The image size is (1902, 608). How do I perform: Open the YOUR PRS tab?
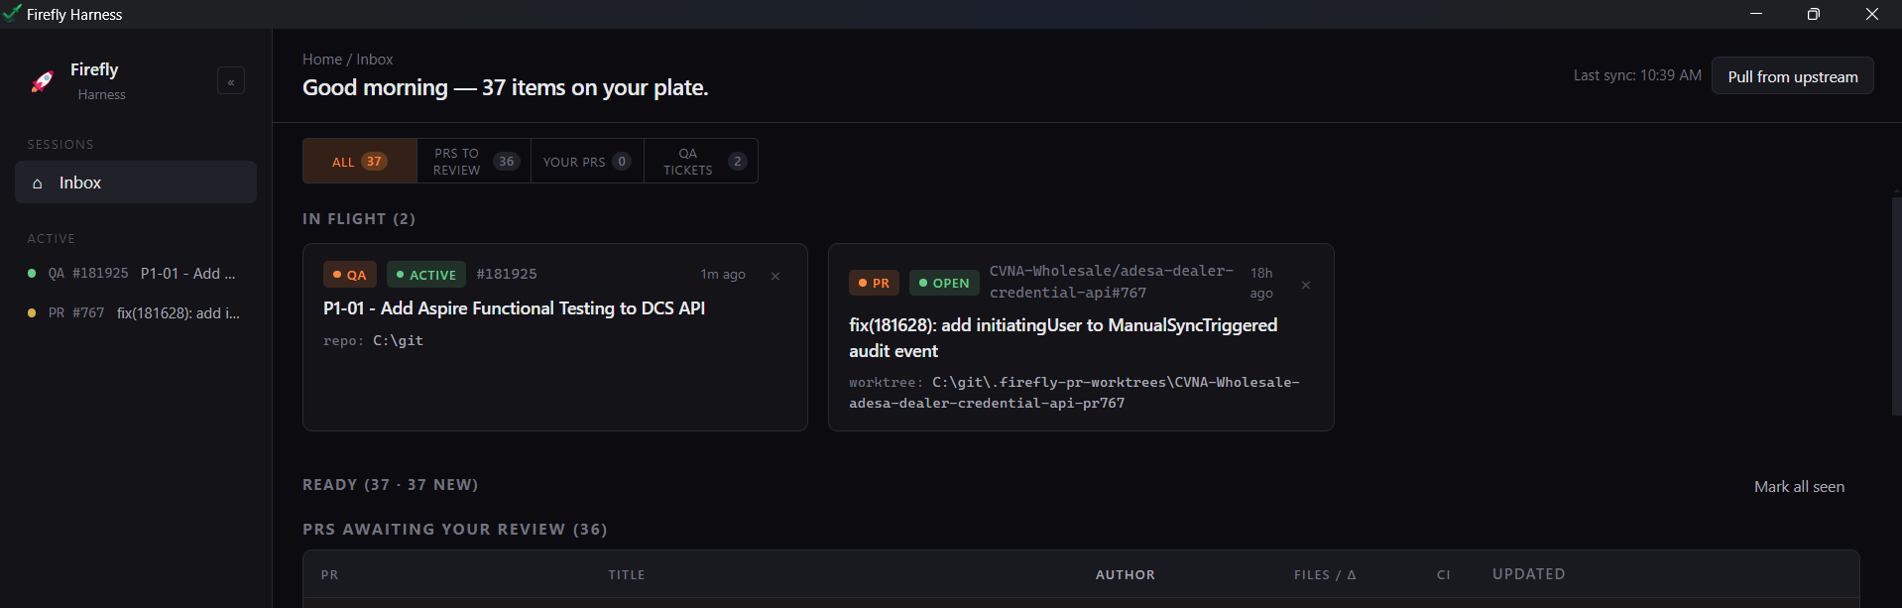point(587,162)
